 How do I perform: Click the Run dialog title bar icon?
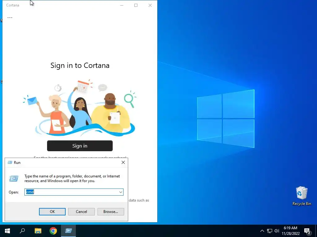(10, 162)
